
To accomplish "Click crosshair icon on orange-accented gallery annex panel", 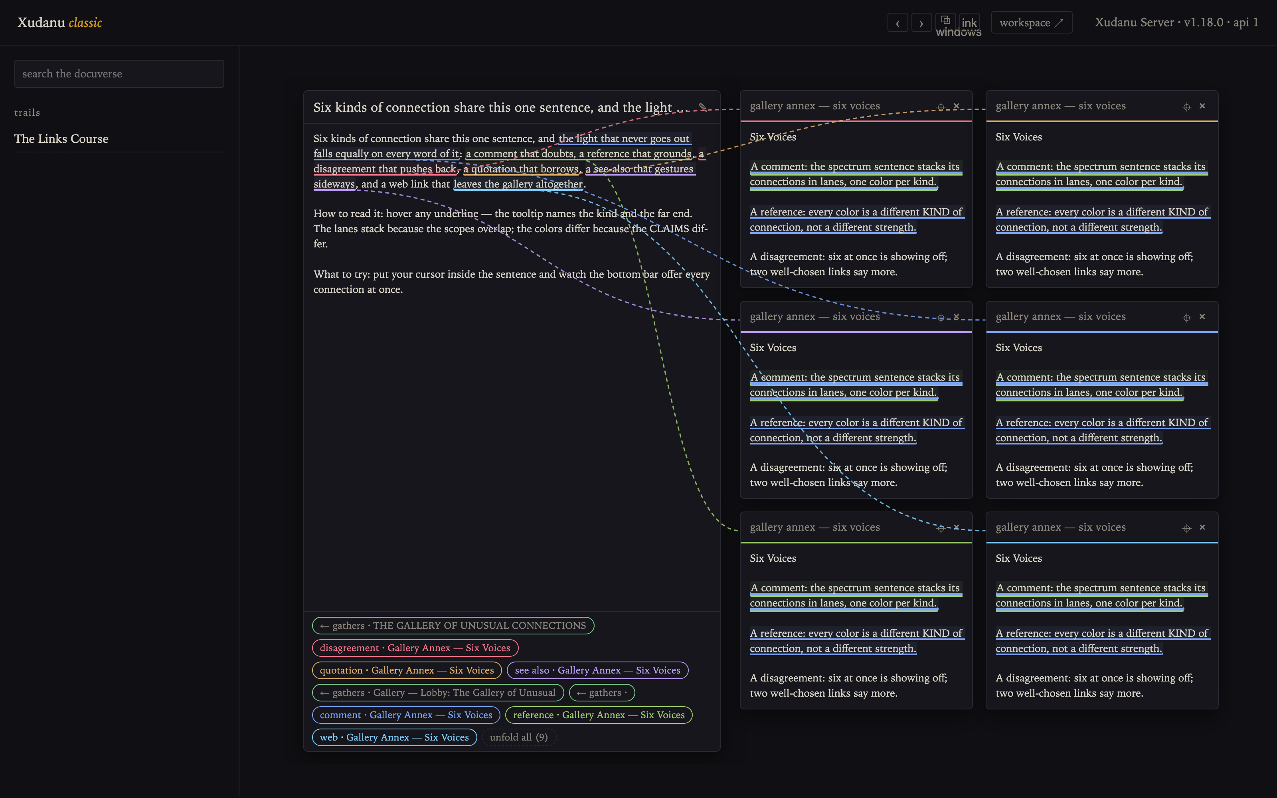I will (1187, 107).
